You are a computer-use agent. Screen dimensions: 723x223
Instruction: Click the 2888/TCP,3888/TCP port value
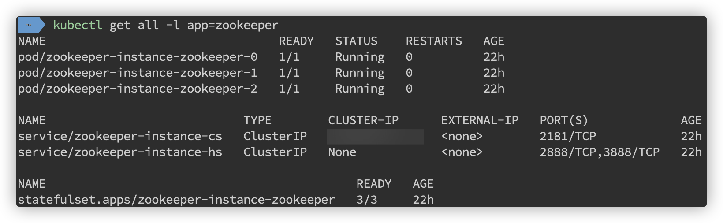click(x=600, y=152)
